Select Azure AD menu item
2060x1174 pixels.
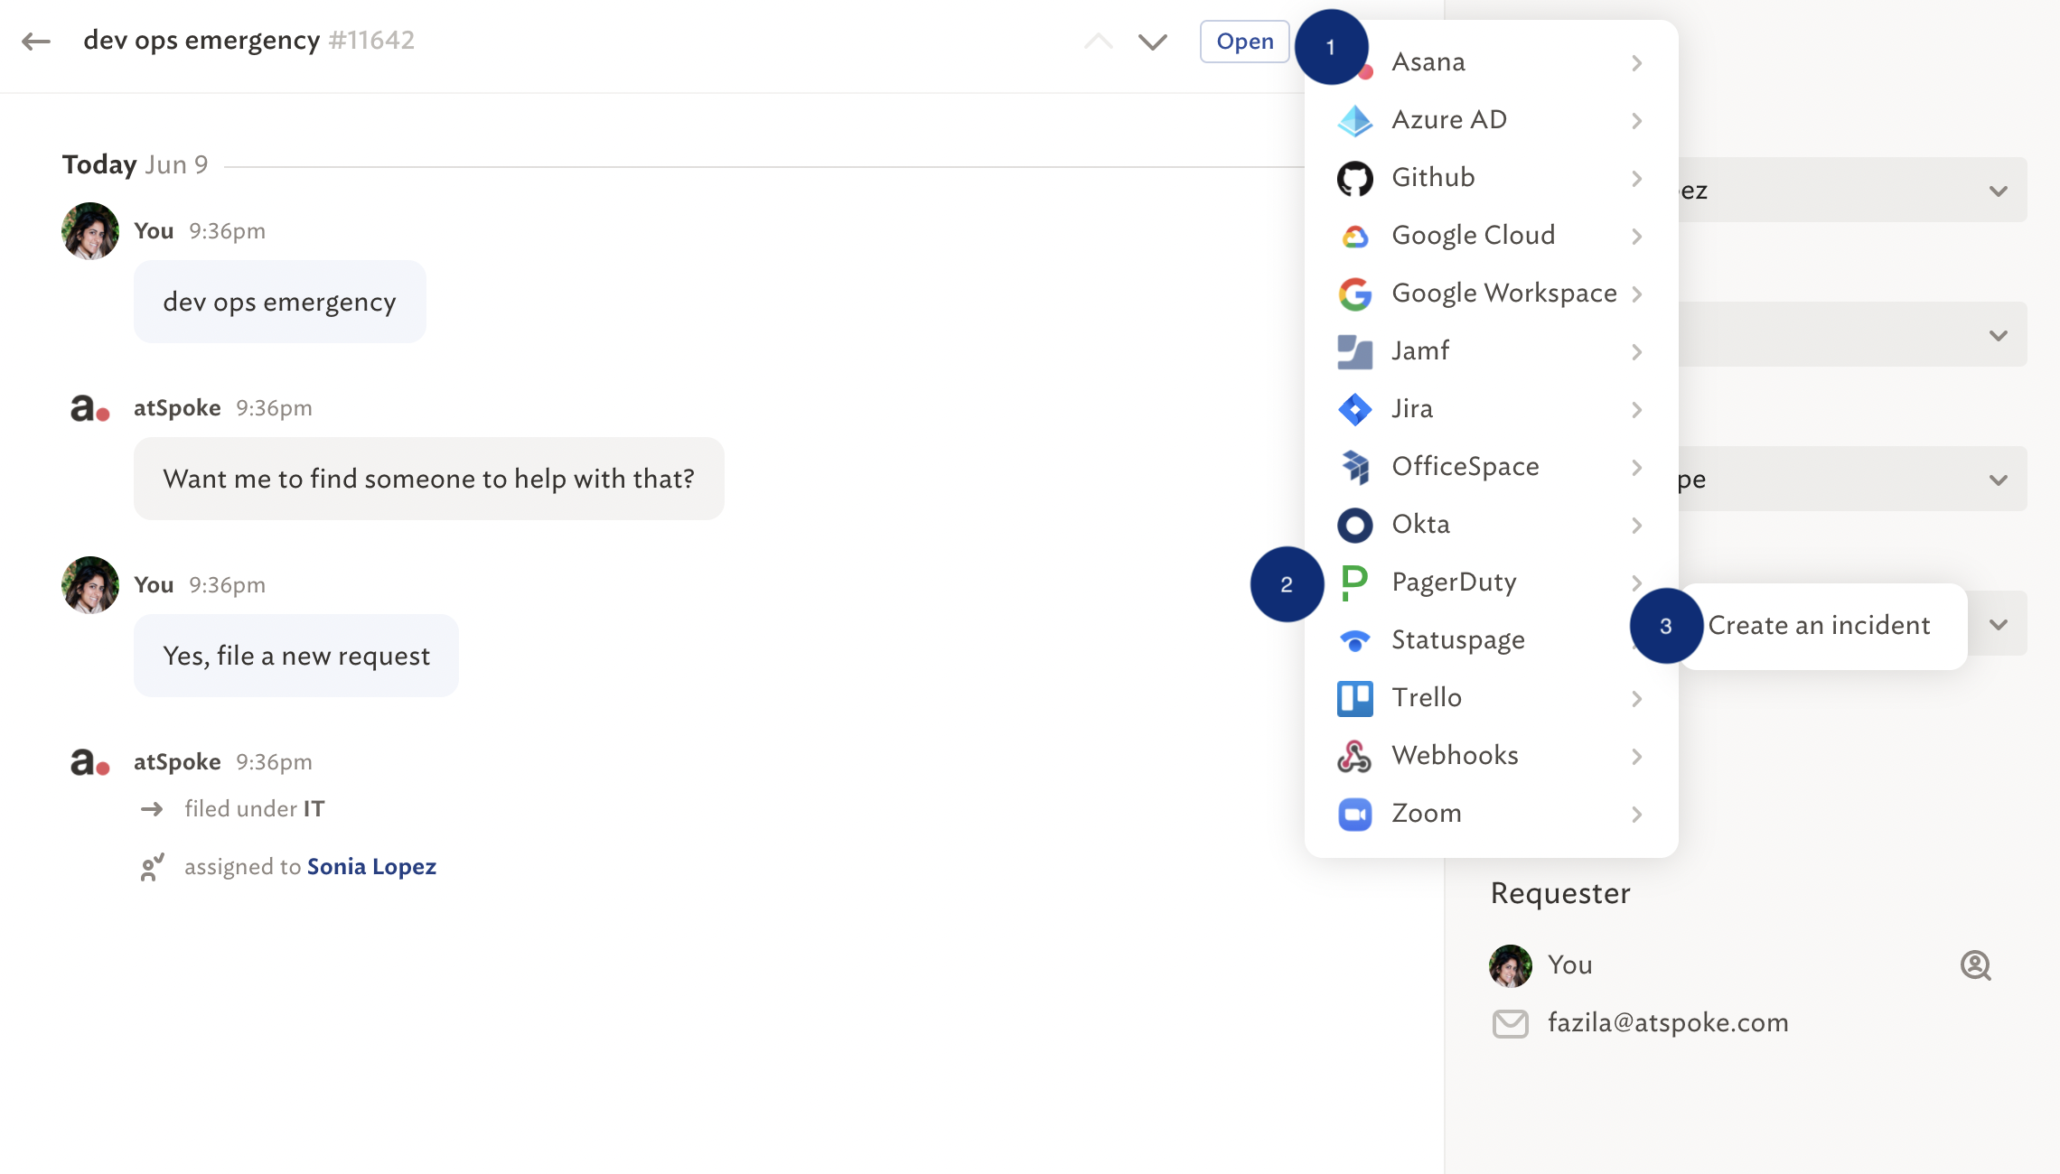click(x=1491, y=120)
